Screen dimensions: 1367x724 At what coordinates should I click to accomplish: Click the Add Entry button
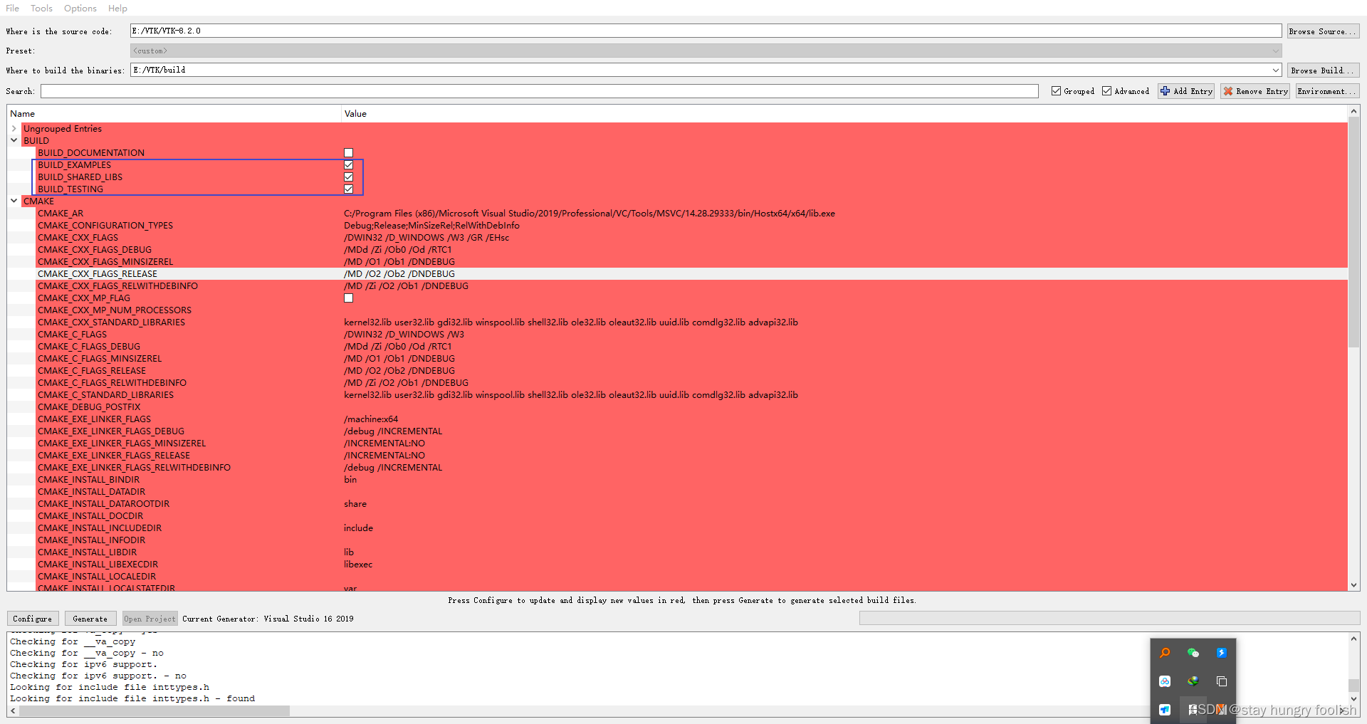point(1186,91)
